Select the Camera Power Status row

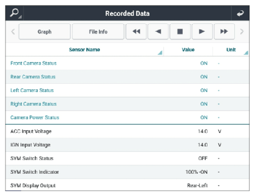click(127, 118)
